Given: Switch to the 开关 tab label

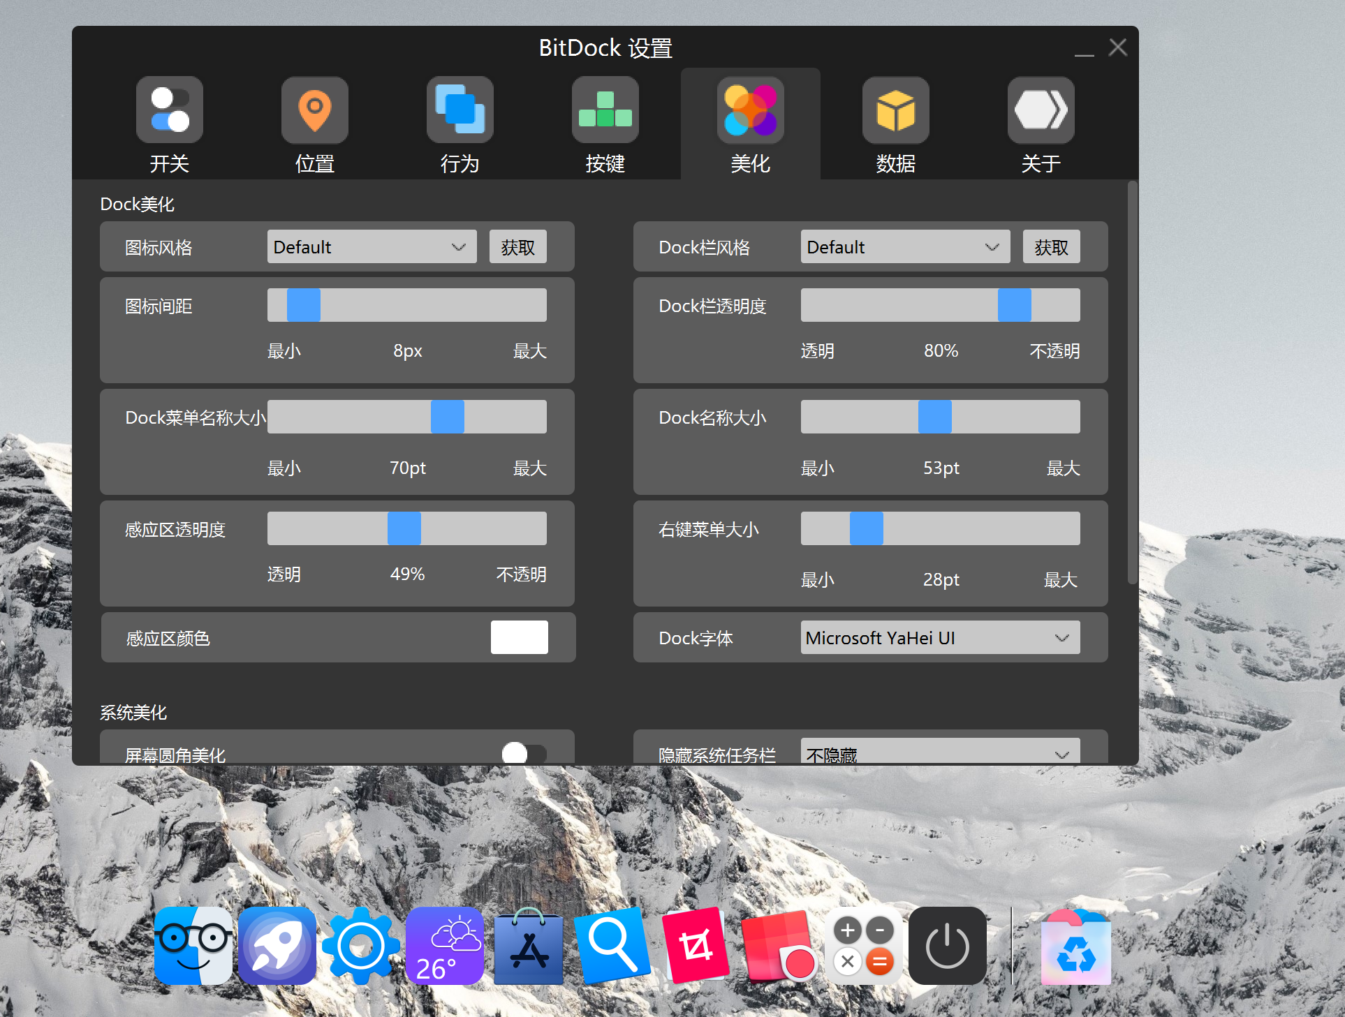Looking at the screenshot, I should (170, 164).
